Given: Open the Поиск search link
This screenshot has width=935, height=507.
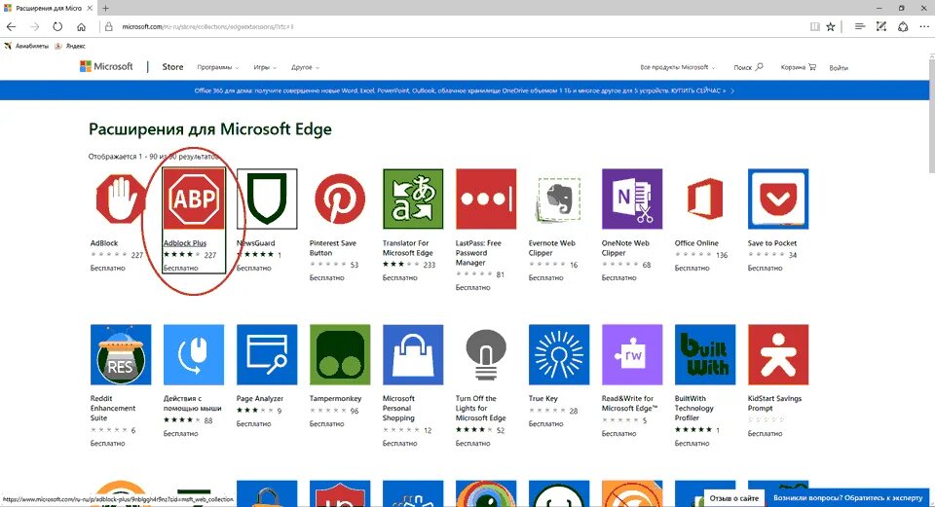Looking at the screenshot, I should [x=748, y=67].
